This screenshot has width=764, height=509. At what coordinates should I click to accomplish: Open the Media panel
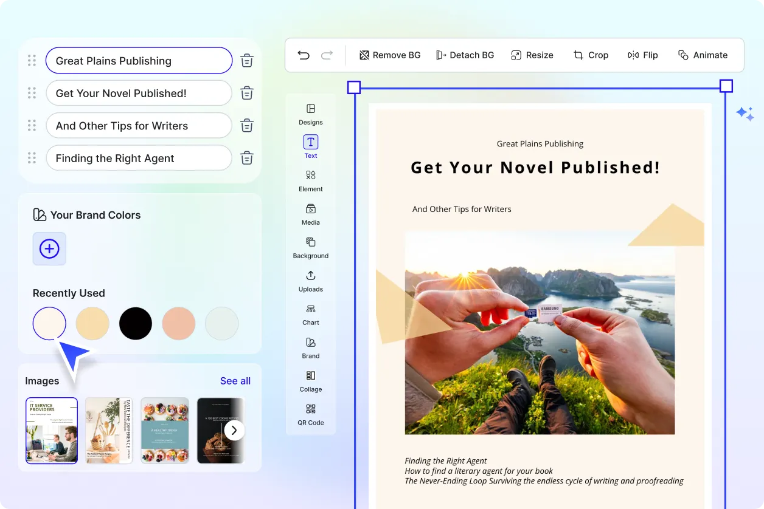[x=310, y=214]
